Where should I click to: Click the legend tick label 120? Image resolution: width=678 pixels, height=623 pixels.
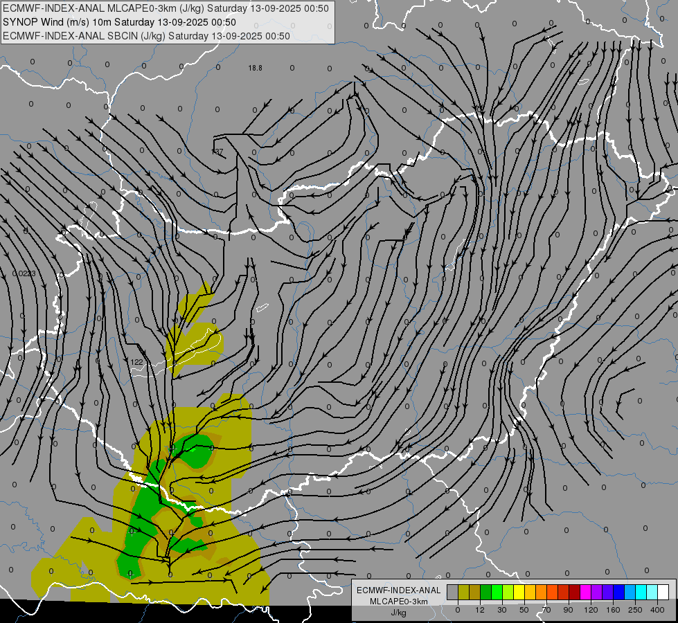pyautogui.click(x=591, y=610)
